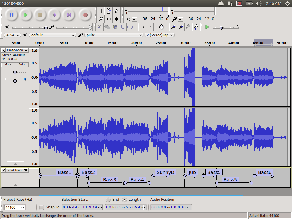Click the Zoom In magnifier button
Screen dimensions: 292x219
tap(173, 27)
